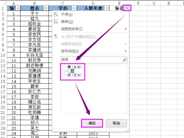Choose 降序(O) sort option

tap(67, 22)
